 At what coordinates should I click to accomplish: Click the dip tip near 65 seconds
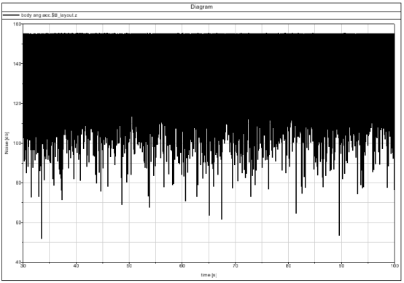pos(209,215)
